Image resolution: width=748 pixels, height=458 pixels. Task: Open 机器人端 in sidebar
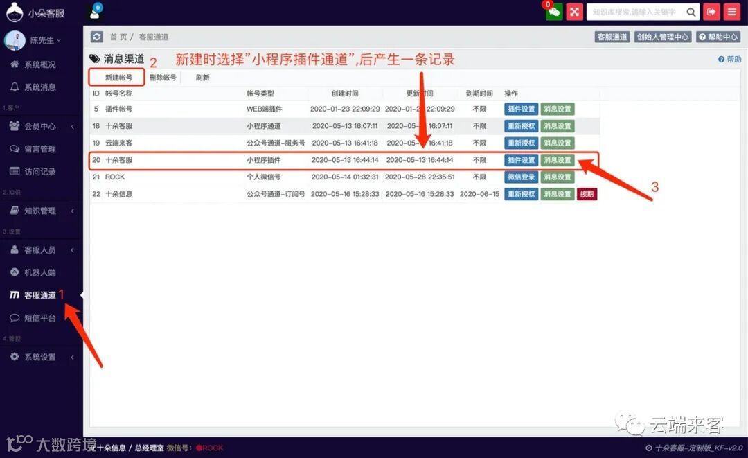coord(40,272)
